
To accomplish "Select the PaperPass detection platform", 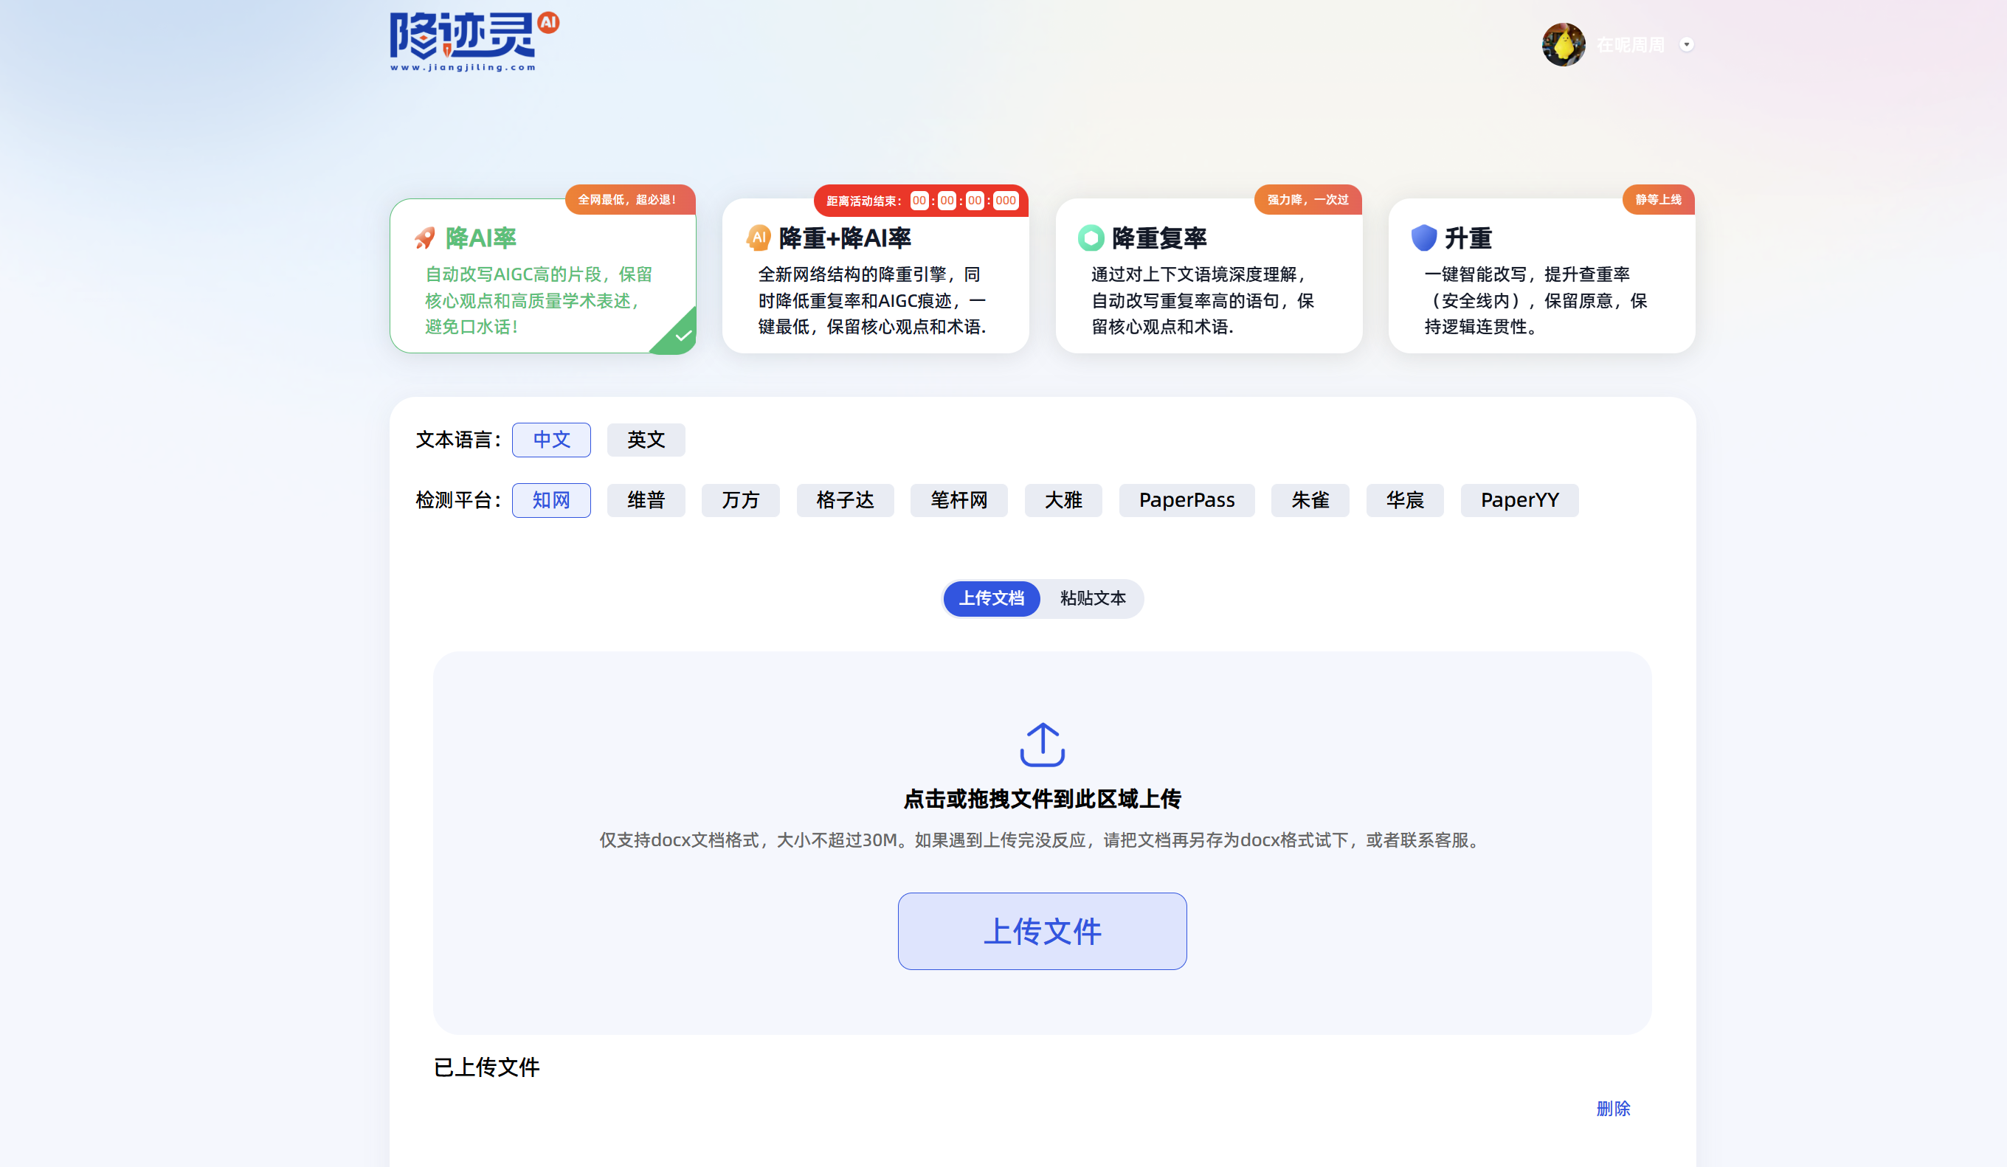I will tap(1186, 500).
